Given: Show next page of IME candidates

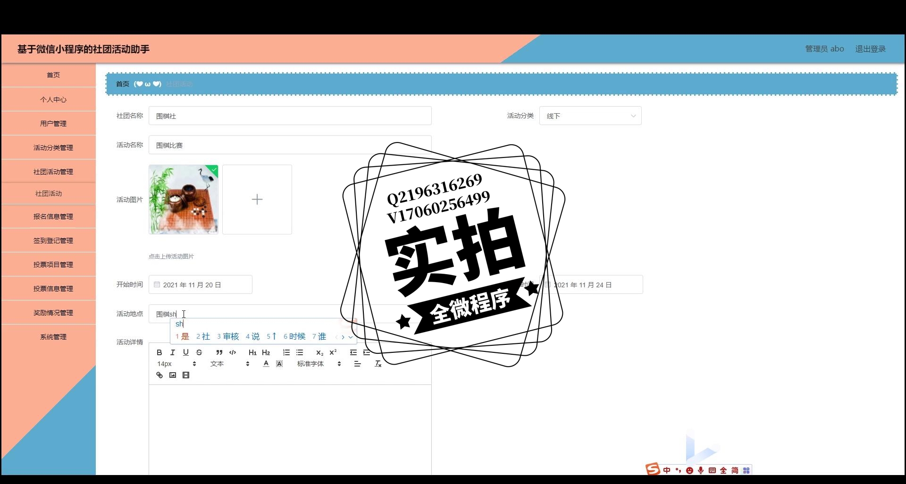Looking at the screenshot, I should tap(343, 337).
